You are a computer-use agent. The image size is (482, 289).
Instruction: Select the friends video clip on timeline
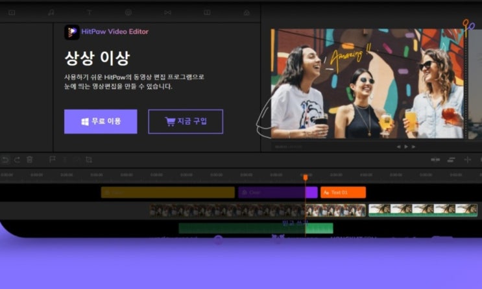(x=258, y=210)
